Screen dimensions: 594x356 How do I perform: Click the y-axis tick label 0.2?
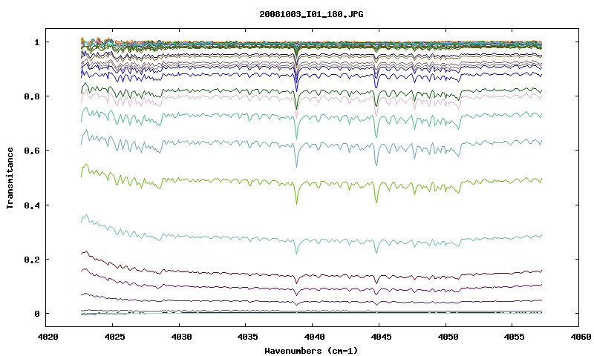coord(31,260)
